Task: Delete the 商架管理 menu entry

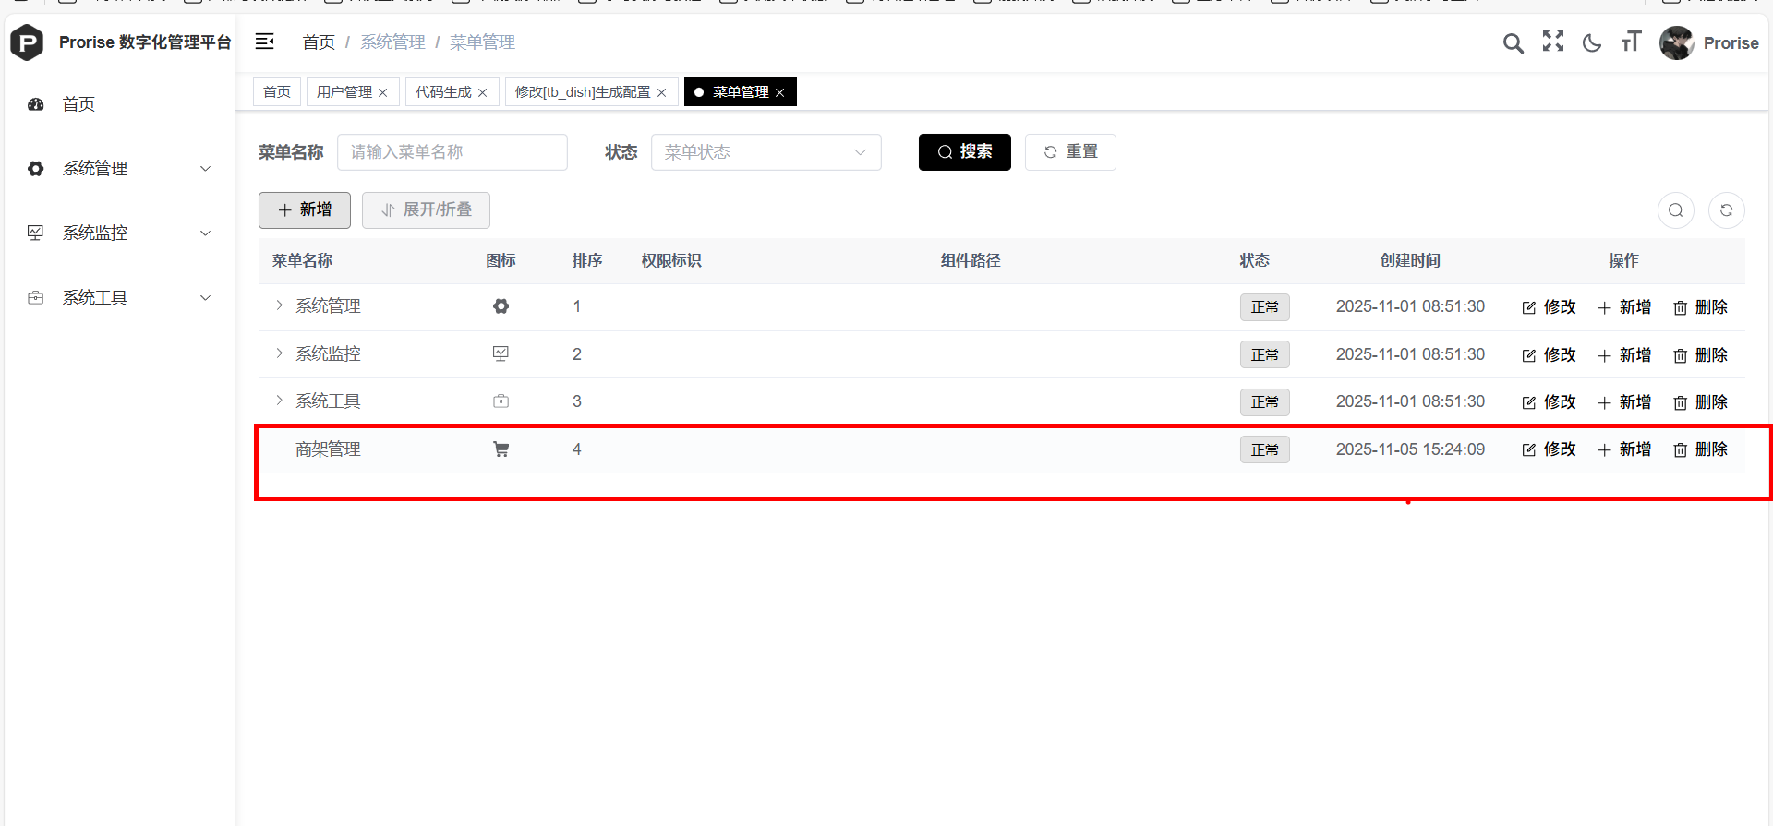Action: pyautogui.click(x=1700, y=449)
